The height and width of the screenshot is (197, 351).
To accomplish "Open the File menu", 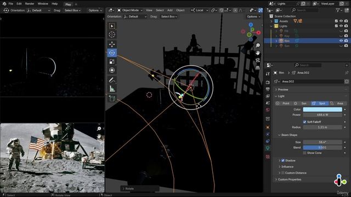I will coord(11,4).
